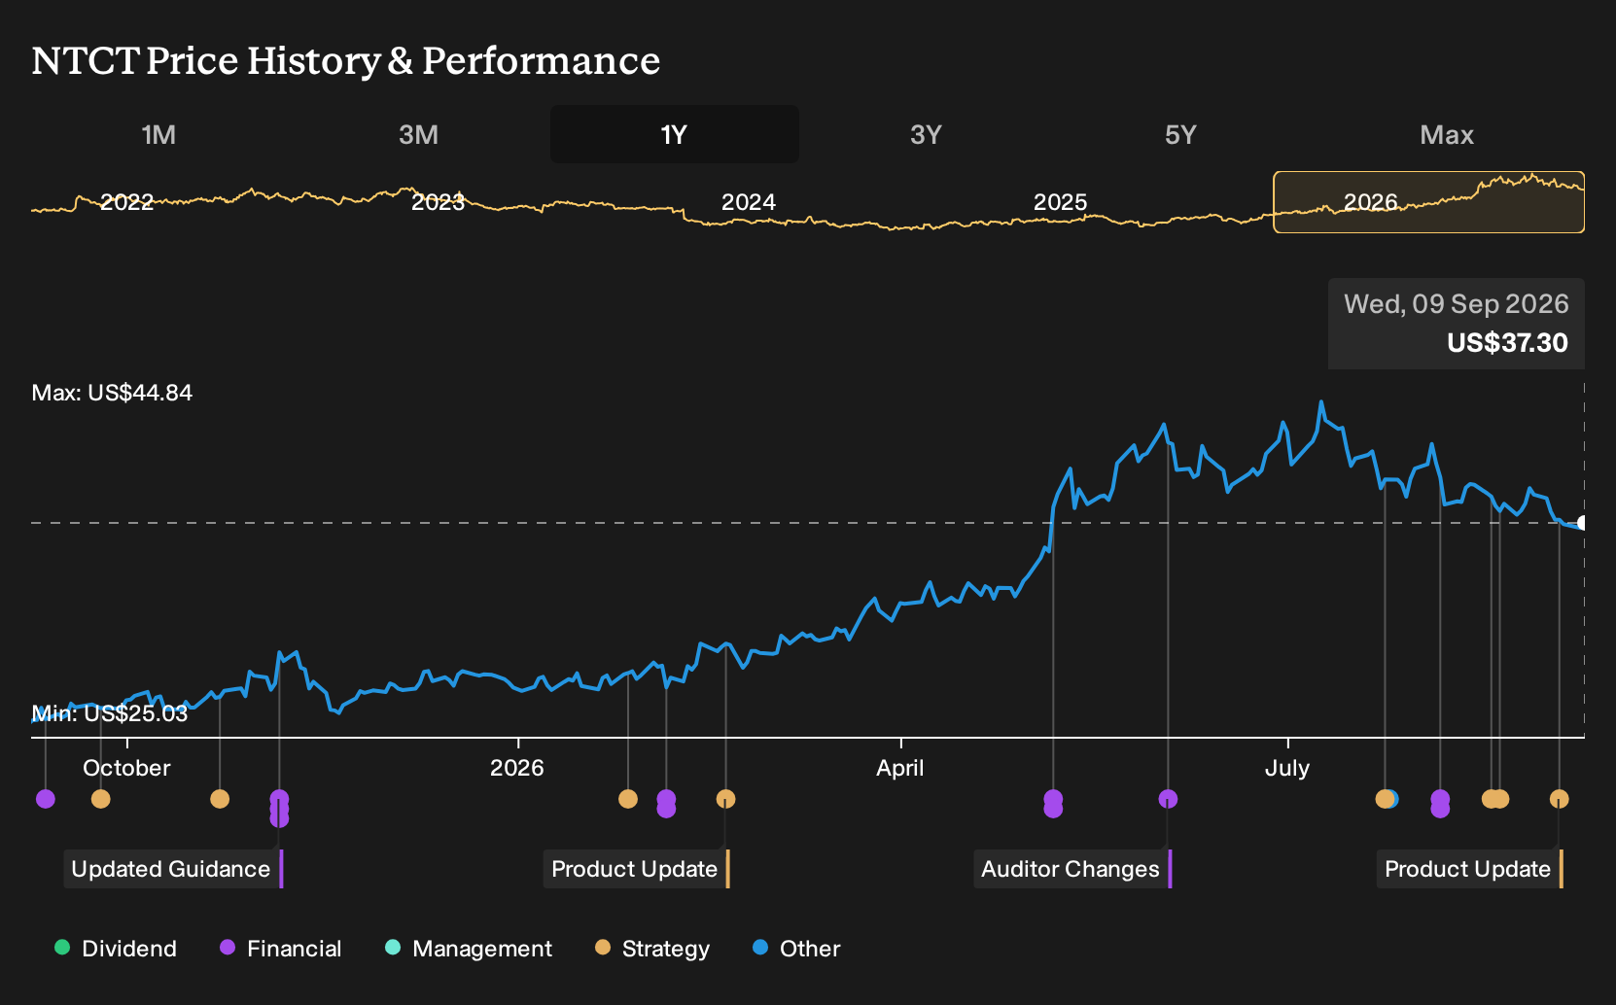This screenshot has width=1616, height=1005.
Task: Click the 'October' axis label
Action: click(x=126, y=768)
